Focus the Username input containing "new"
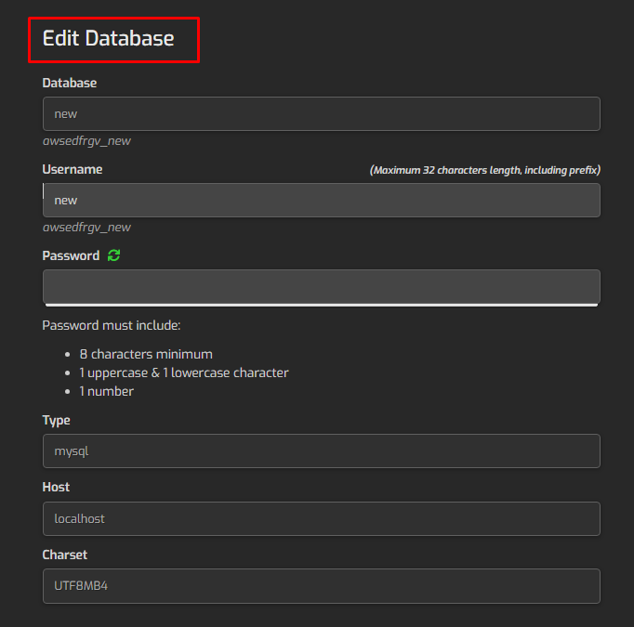 point(321,200)
